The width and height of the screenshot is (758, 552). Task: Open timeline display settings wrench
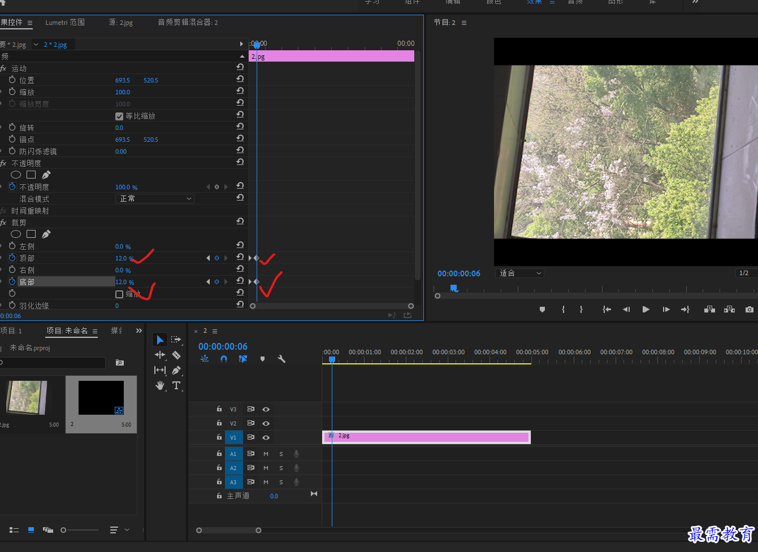pos(281,359)
